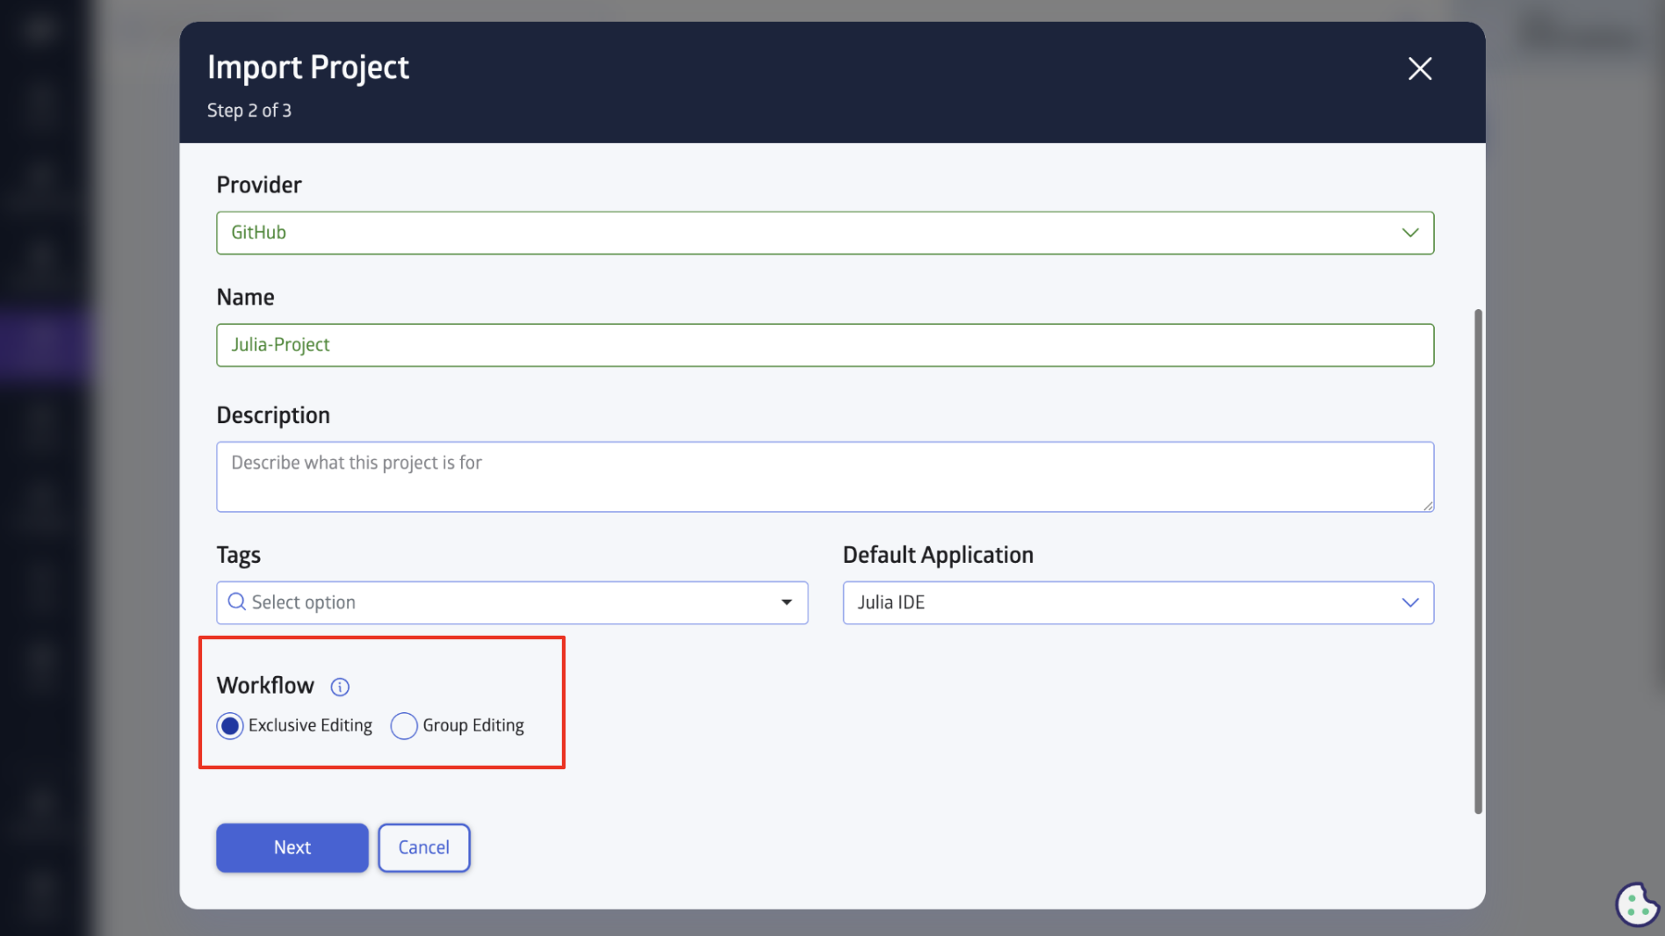The image size is (1665, 936).
Task: Select Exclusive Editing workflow
Action: (x=230, y=726)
